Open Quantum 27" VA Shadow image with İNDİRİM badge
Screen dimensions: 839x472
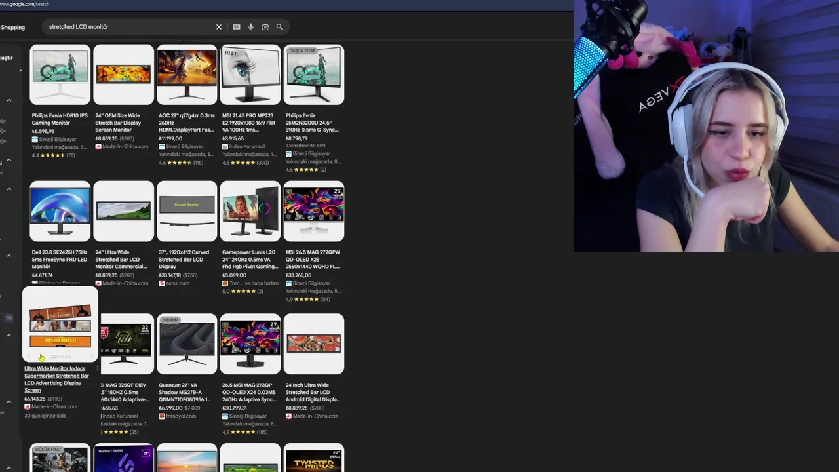coord(187,344)
